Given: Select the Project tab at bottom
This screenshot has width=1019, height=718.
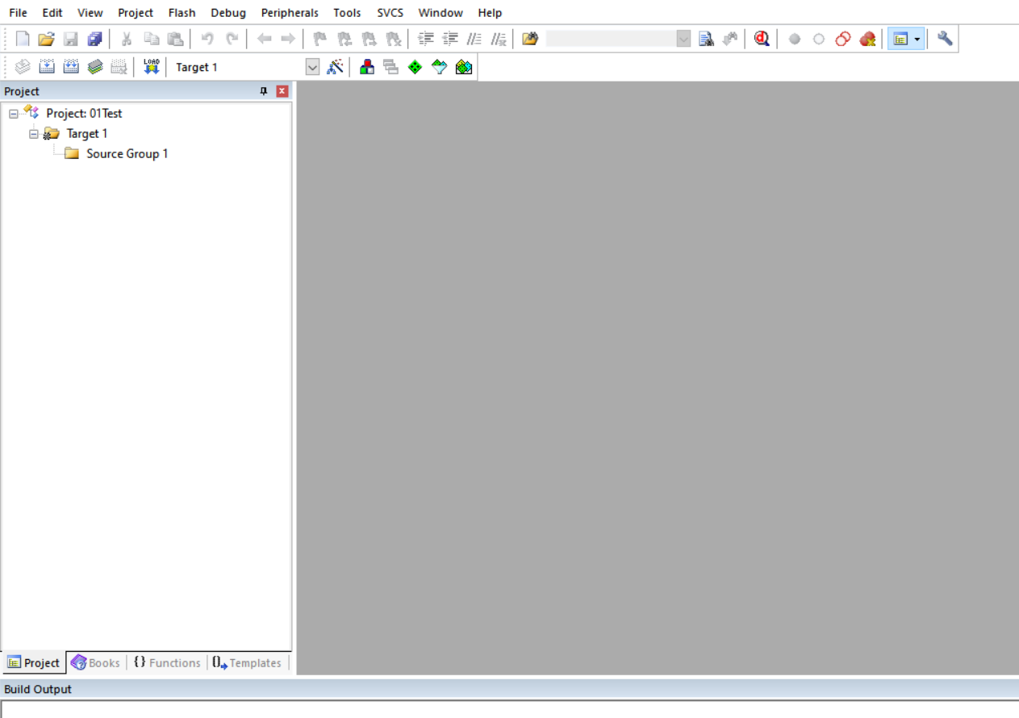Looking at the screenshot, I should pyautogui.click(x=34, y=663).
